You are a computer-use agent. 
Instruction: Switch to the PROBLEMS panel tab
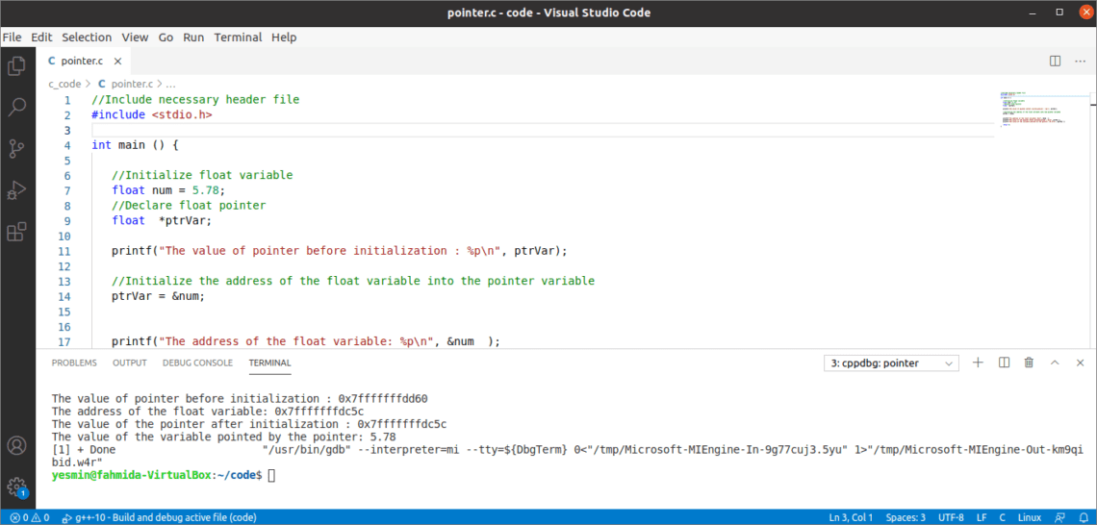[74, 363]
